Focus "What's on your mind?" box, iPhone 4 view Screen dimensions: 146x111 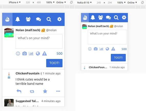[x=39, y=41]
